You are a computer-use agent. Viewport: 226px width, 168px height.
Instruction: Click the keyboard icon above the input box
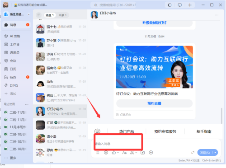click(97, 131)
